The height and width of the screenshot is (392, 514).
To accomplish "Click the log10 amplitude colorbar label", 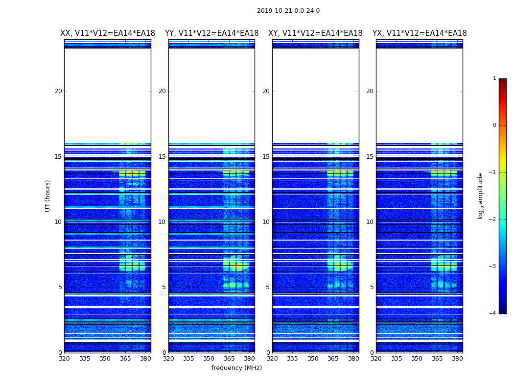I will pyautogui.click(x=480, y=196).
